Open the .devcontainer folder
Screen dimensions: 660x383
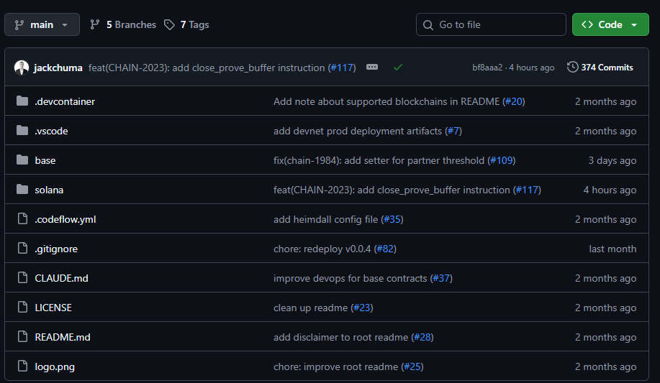point(65,102)
